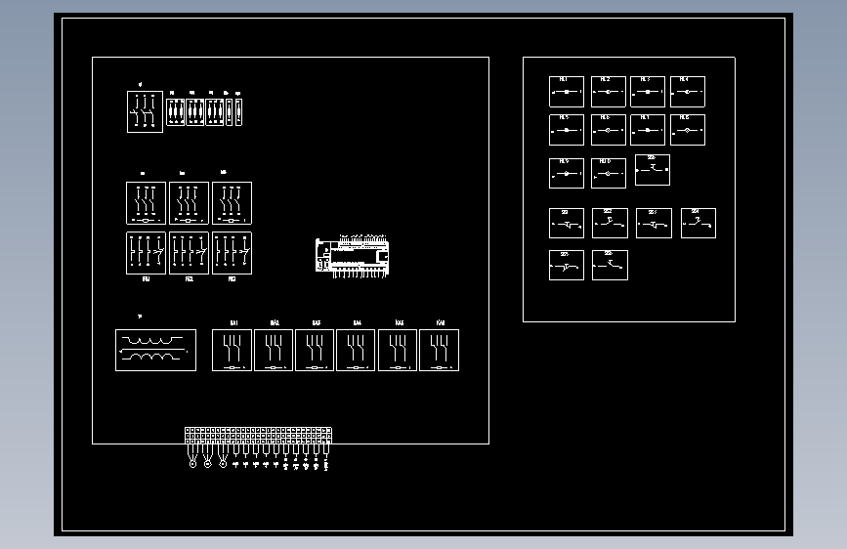Viewport: 847px width, 549px height.
Task: Select the HL5 indicator lamp symbol
Action: pyautogui.click(x=566, y=130)
